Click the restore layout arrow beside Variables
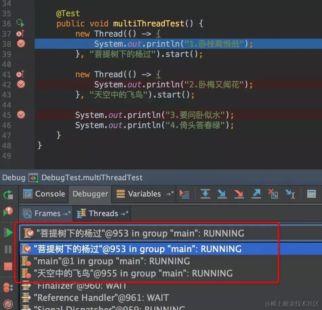The height and width of the screenshot is (310, 322). (169, 193)
